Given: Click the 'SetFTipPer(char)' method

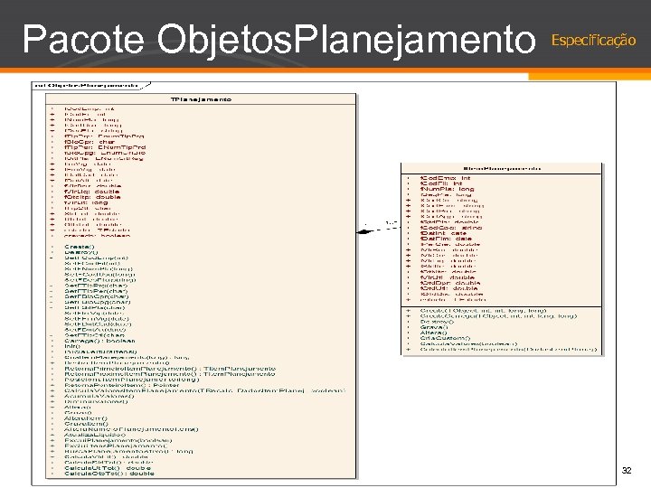Looking at the screenshot, I should pos(96,291).
